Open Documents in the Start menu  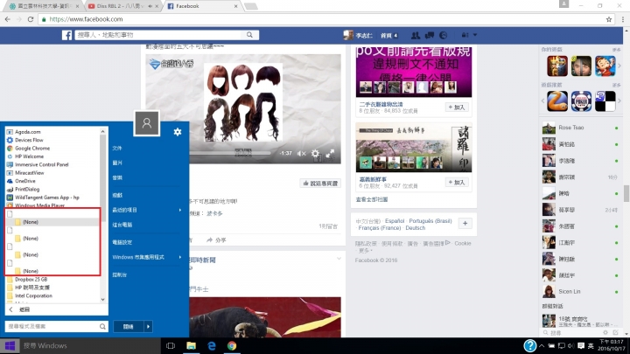point(117,148)
